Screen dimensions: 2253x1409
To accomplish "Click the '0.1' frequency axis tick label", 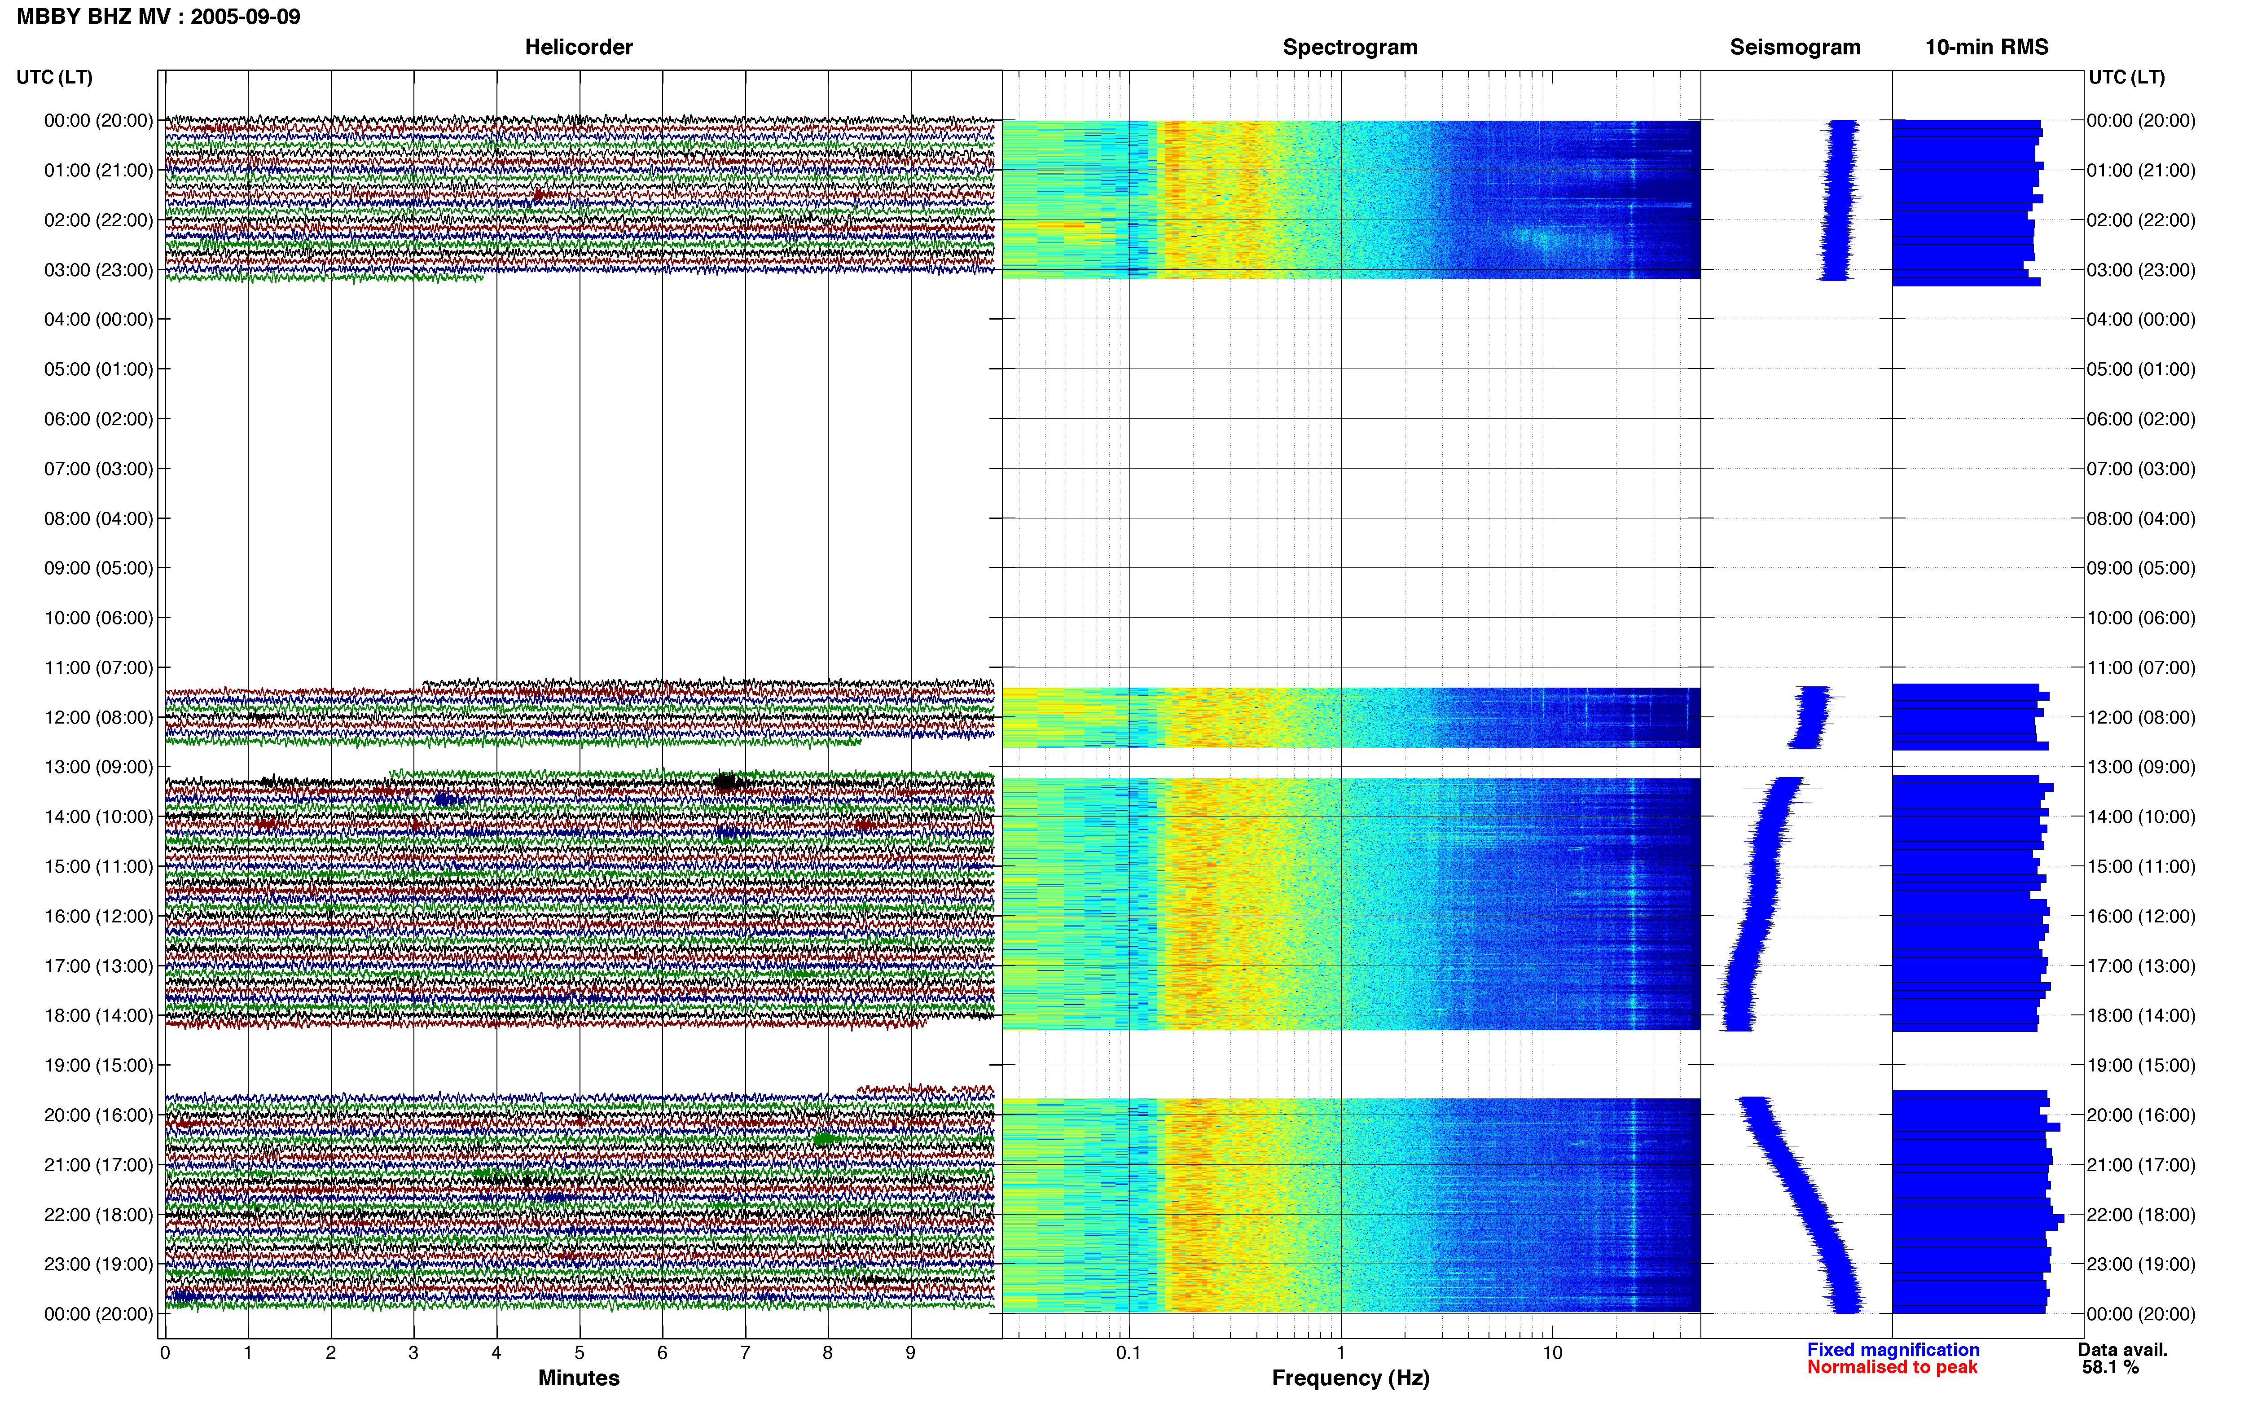I will pos(1129,1353).
